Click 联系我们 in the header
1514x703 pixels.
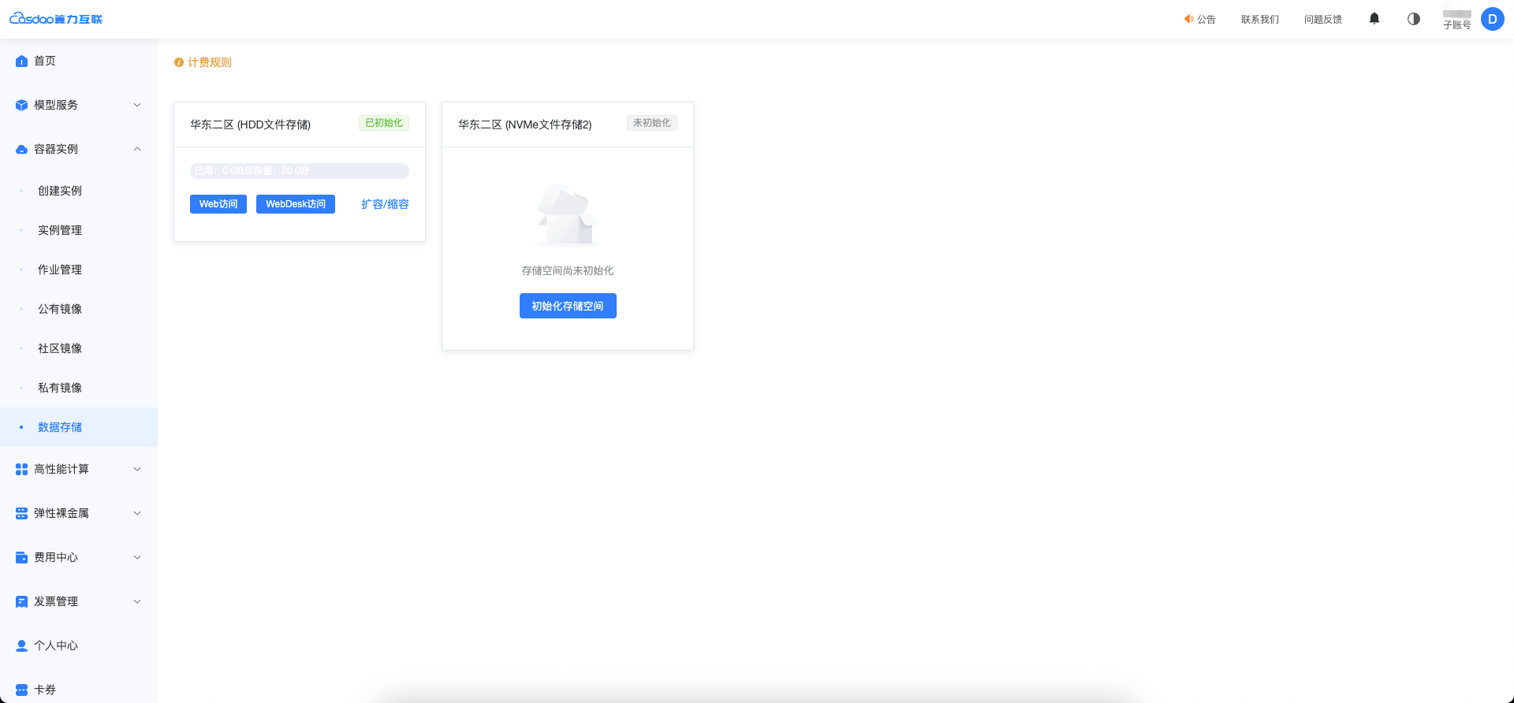(1260, 19)
